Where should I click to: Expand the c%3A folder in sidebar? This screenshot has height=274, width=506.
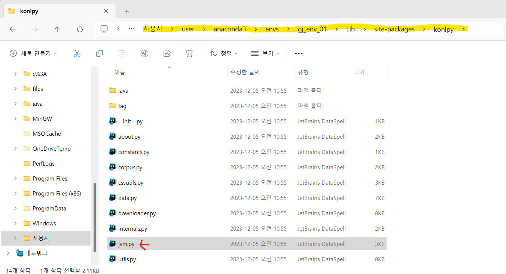[x=15, y=74]
